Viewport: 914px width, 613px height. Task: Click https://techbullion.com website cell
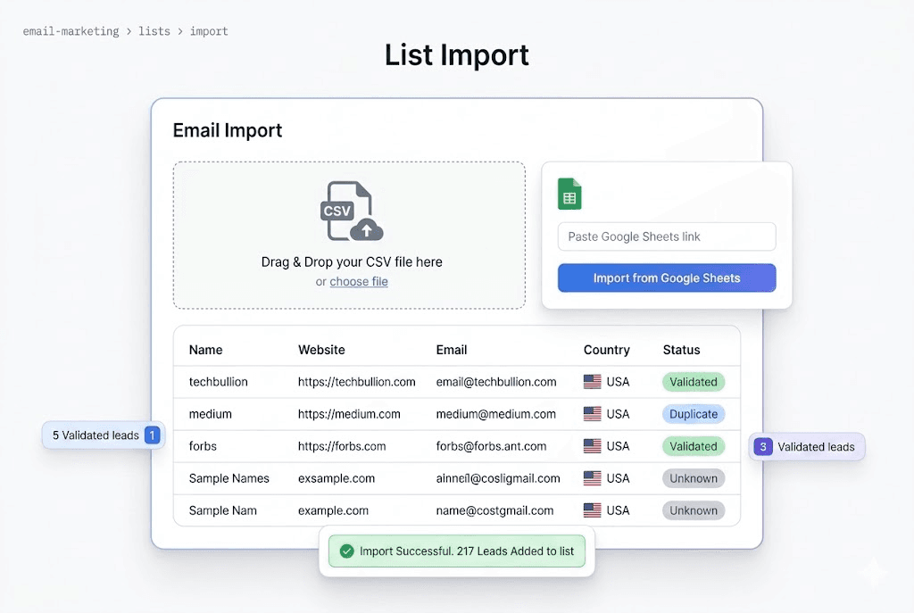(x=357, y=382)
